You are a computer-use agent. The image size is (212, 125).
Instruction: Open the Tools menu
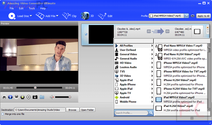(x=32, y=8)
